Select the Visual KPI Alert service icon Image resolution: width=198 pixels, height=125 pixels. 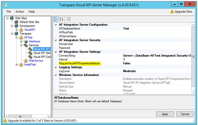[30, 53]
